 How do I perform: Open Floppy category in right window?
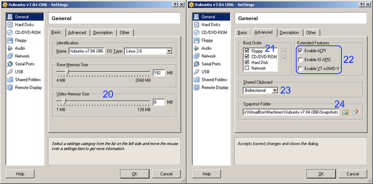(203, 40)
